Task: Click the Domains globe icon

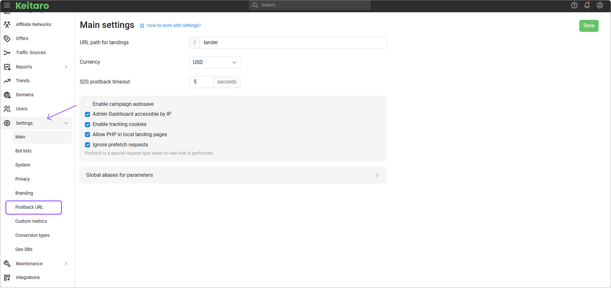Action: pyautogui.click(x=7, y=95)
